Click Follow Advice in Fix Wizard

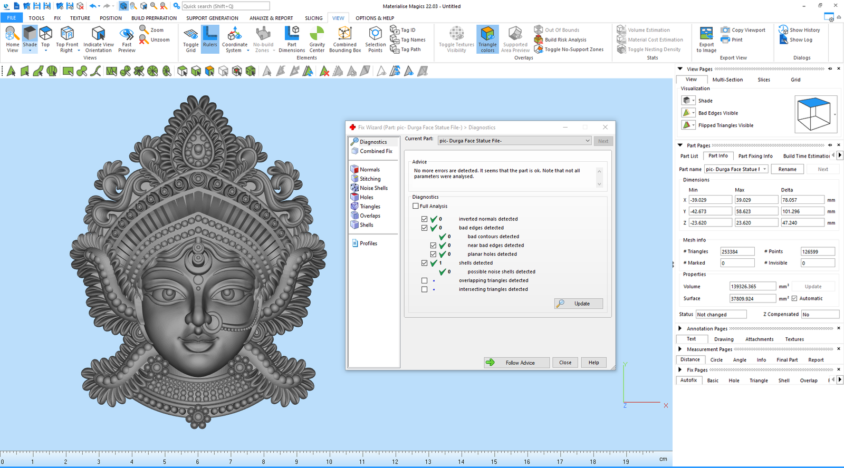[517, 363]
